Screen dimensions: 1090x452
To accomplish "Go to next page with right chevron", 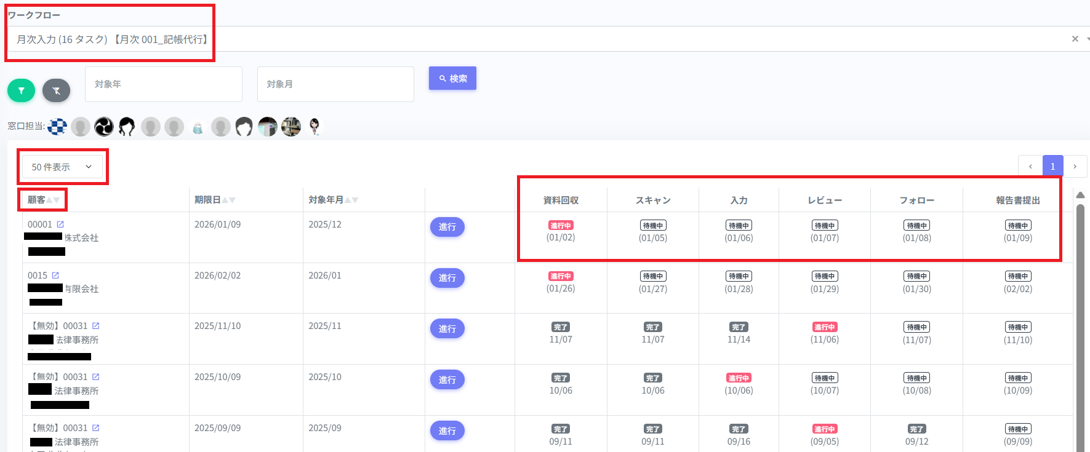I will 1075,167.
